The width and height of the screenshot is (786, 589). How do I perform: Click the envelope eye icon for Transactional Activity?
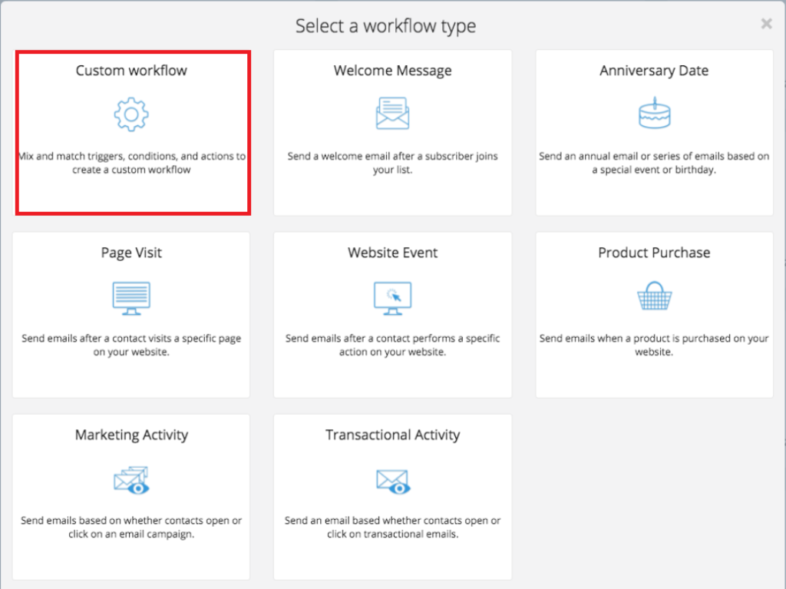pyautogui.click(x=393, y=481)
